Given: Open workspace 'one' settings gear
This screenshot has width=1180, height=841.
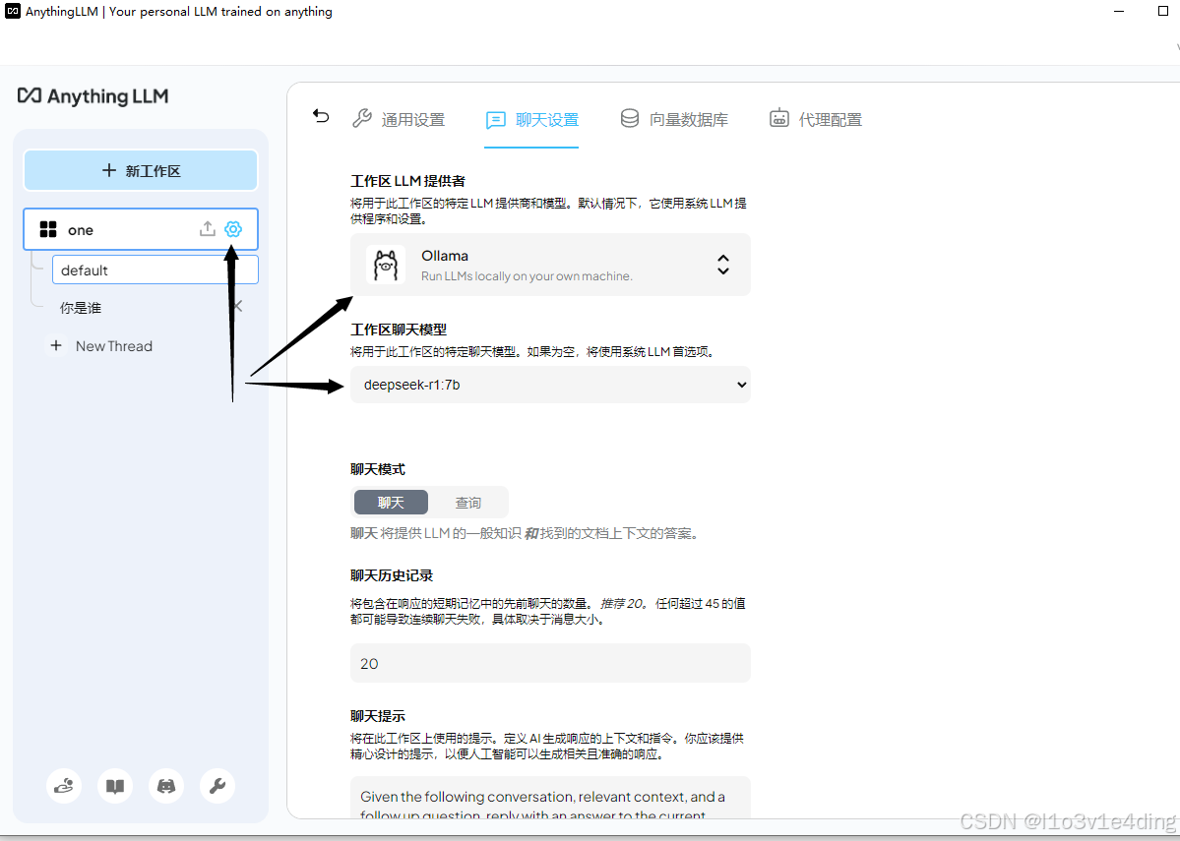Looking at the screenshot, I should point(233,228).
